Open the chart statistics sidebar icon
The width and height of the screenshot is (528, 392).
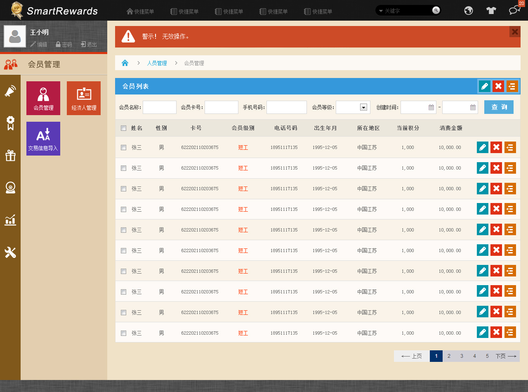tap(10, 220)
